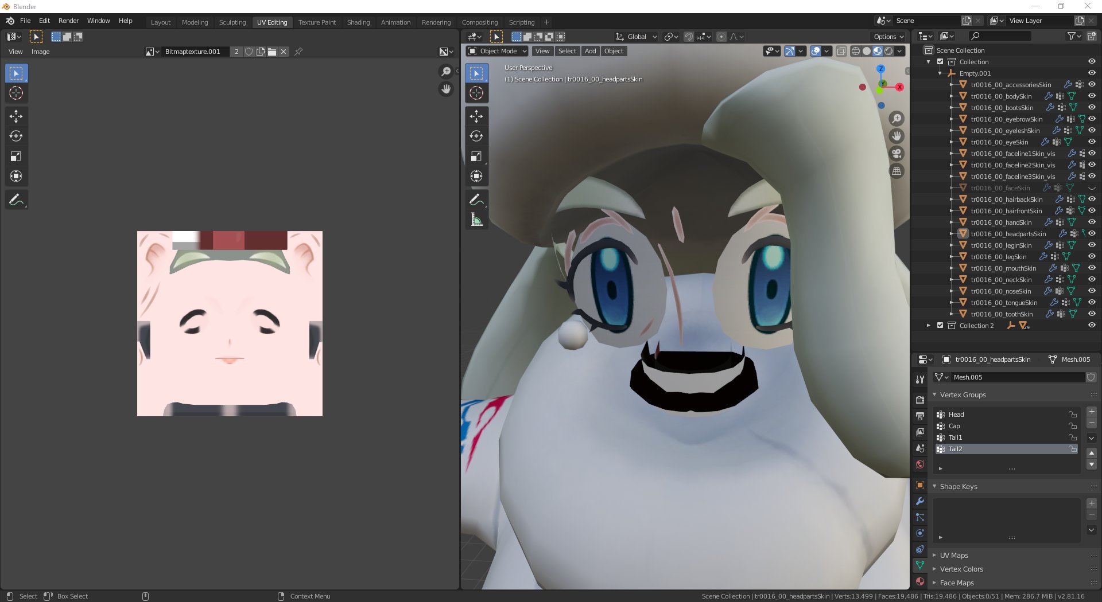Switch to the Shading workspace tab

(x=358, y=22)
